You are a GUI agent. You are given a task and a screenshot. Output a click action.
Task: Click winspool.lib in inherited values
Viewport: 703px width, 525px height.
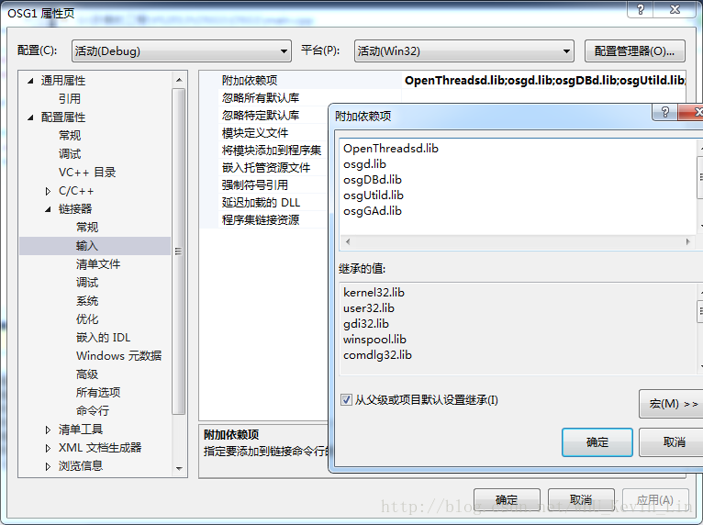374,340
